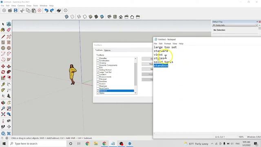Pick the Protractor tool
This screenshot has height=147, width=261.
[x=3, y=90]
